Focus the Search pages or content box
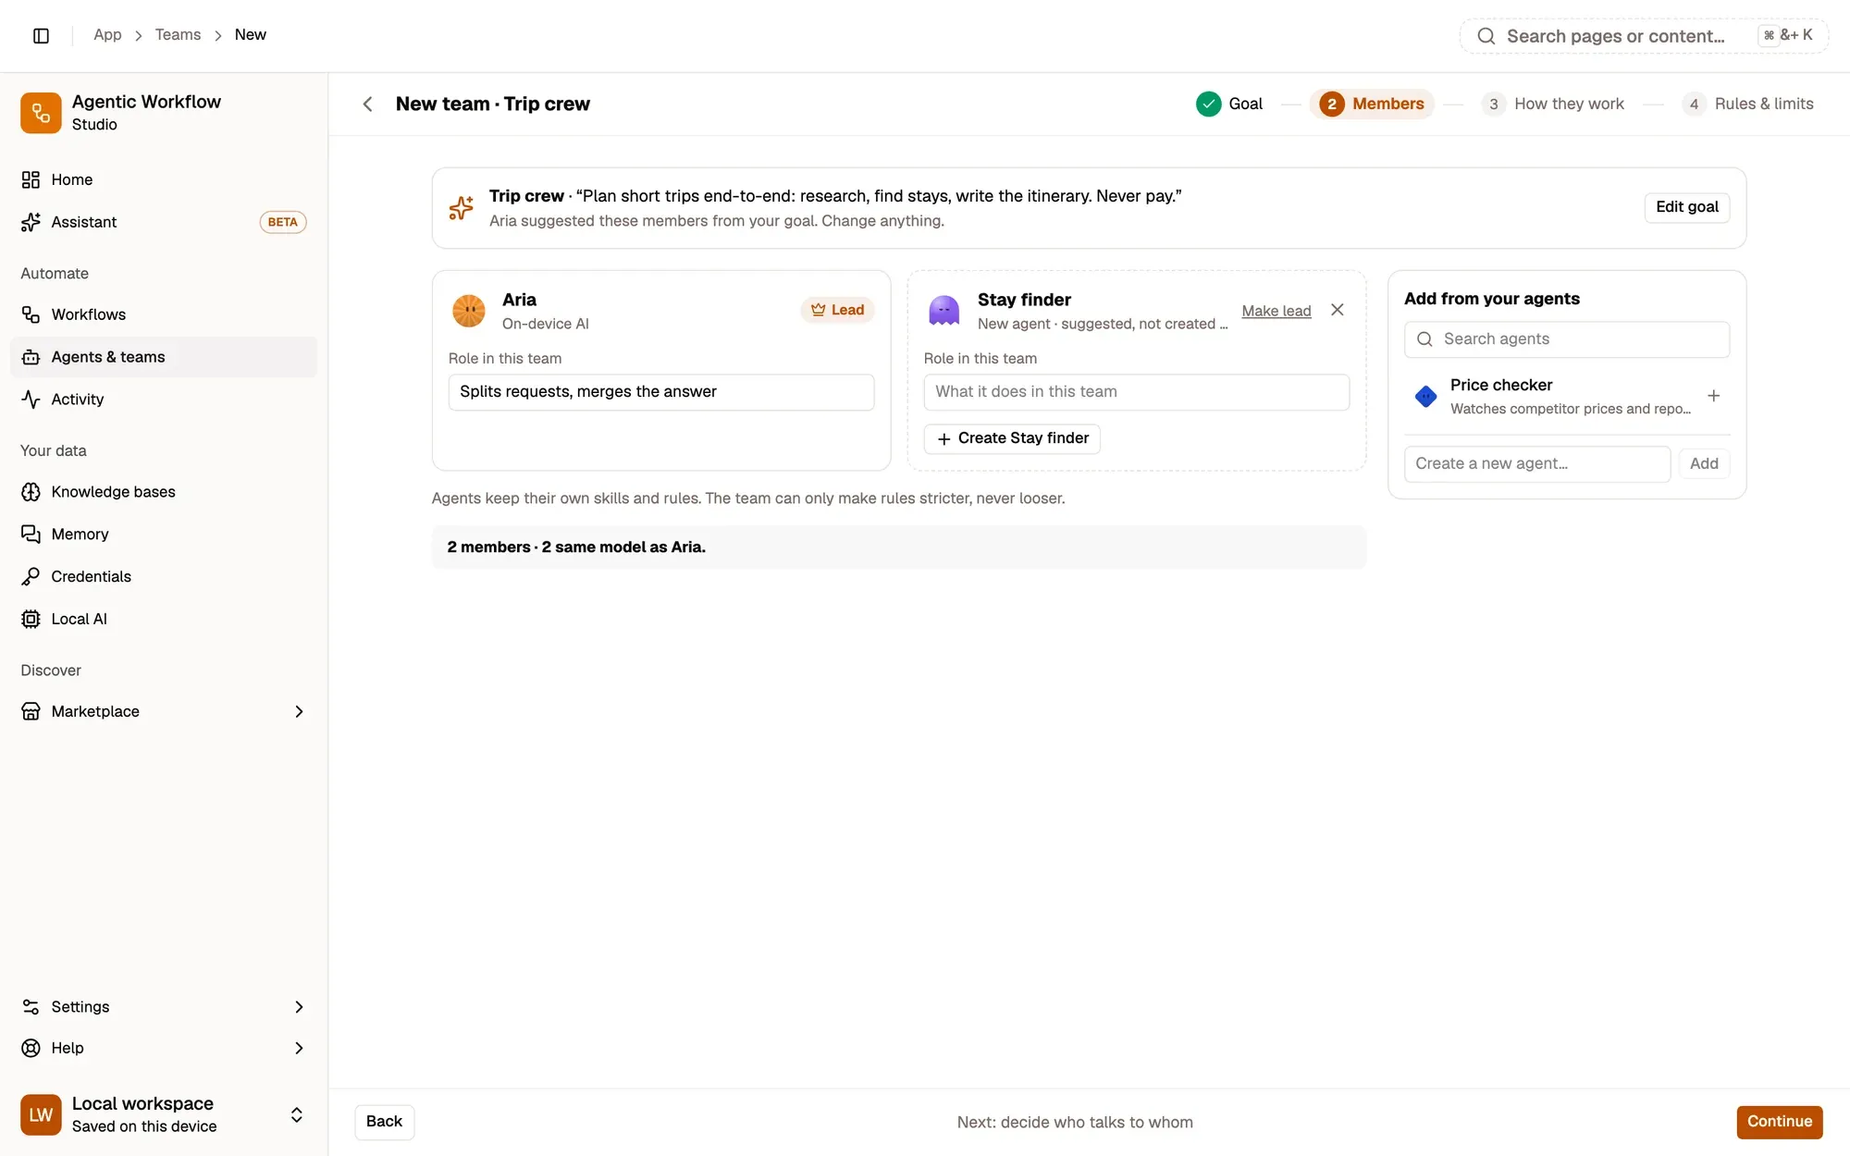The image size is (1850, 1156). pyautogui.click(x=1644, y=36)
